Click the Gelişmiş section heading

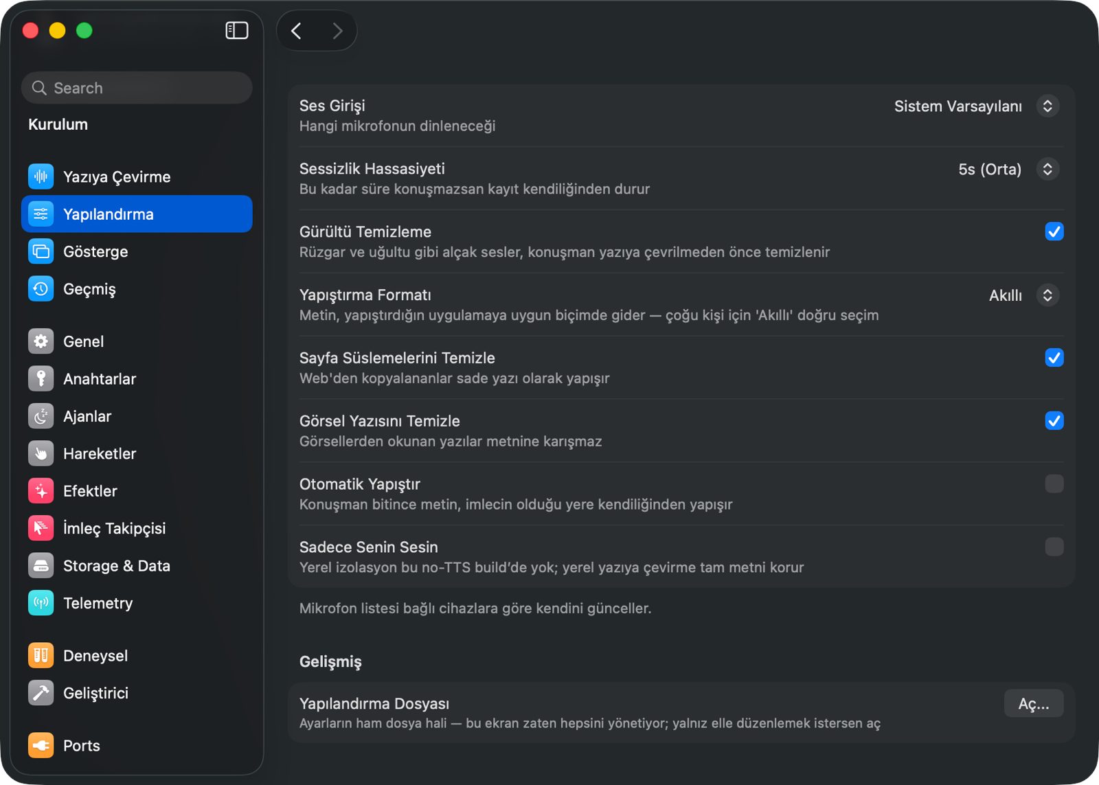pyautogui.click(x=330, y=662)
